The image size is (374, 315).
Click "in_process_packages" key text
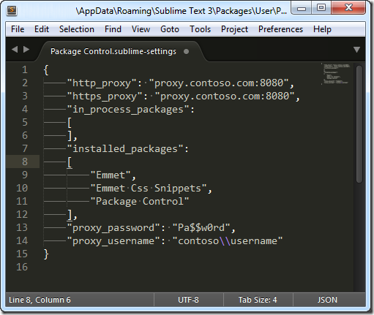point(128,110)
